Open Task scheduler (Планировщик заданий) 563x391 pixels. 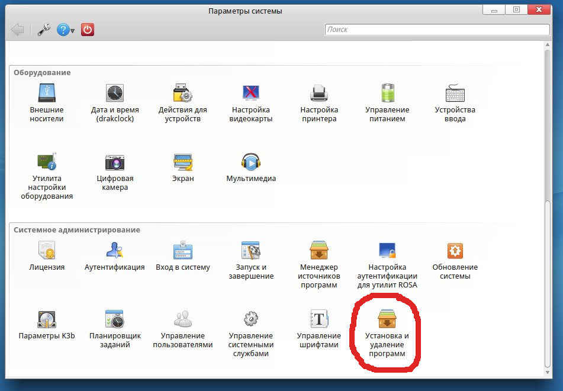click(x=115, y=329)
